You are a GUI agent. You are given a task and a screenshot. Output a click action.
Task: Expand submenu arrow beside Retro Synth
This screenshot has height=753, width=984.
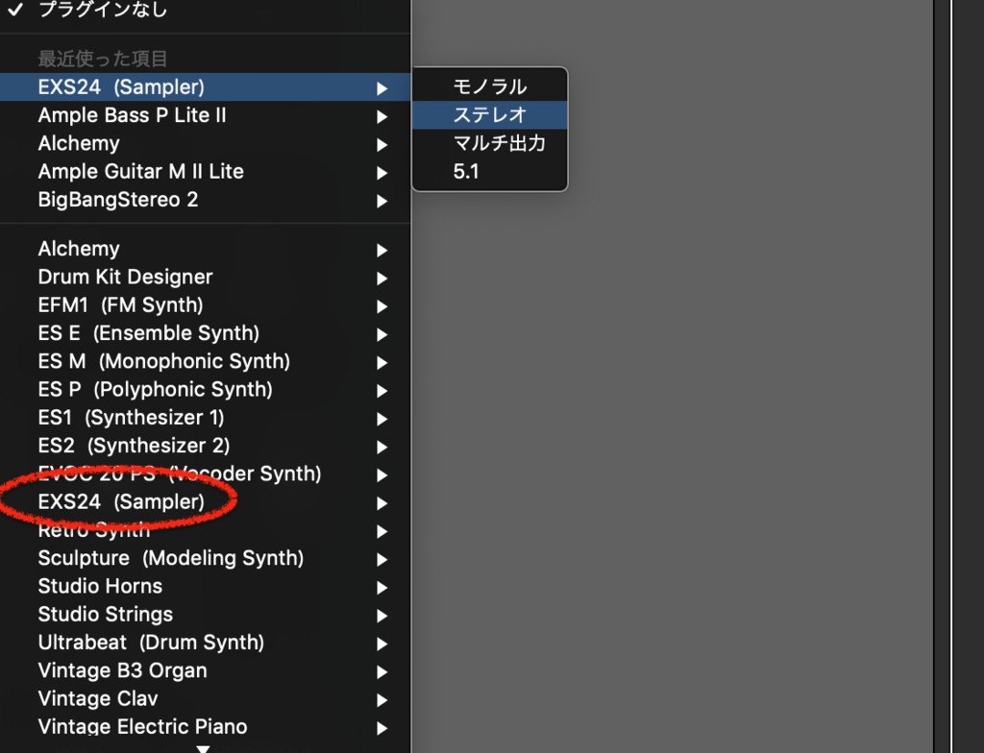pyautogui.click(x=381, y=532)
